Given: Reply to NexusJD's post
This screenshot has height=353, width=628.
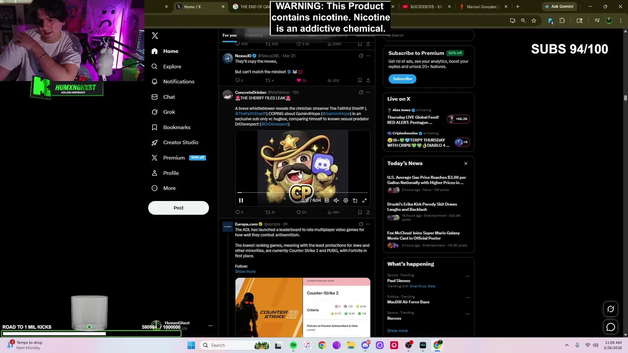Looking at the screenshot, I should pos(239,80).
